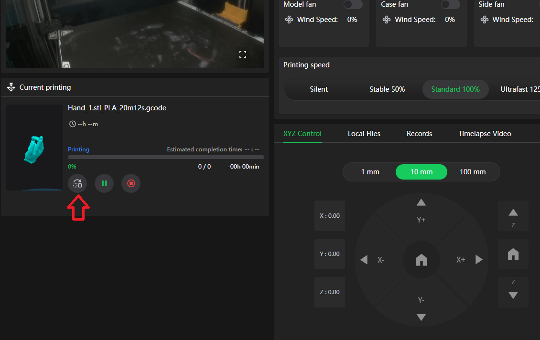Screen dimensions: 540x340
Task: Toggle the Model fan switch
Action: [353, 4]
